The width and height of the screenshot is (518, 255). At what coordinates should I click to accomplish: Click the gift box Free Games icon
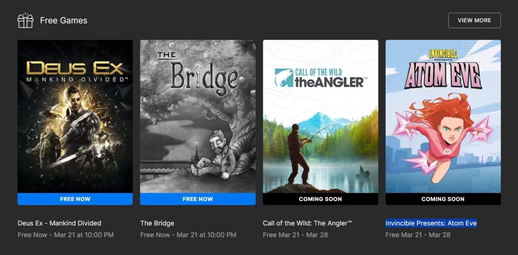tap(25, 20)
